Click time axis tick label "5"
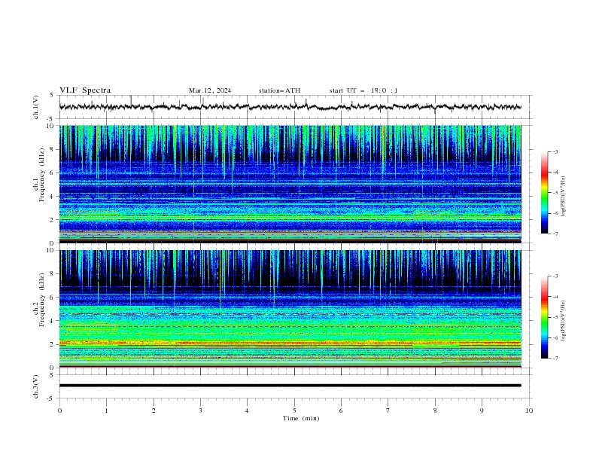596x461 pixels. coord(294,411)
